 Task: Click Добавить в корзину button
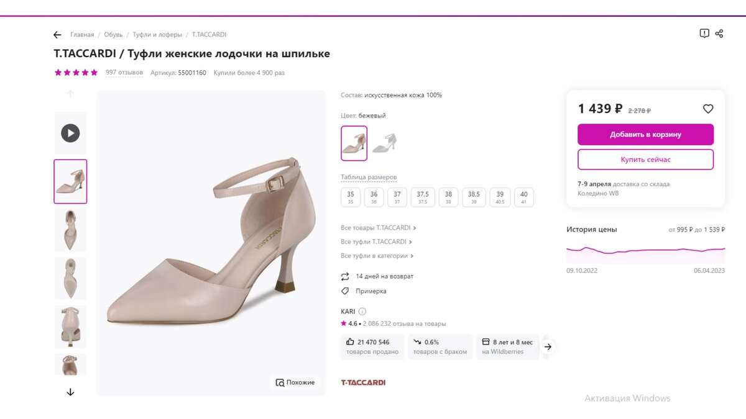coord(645,135)
